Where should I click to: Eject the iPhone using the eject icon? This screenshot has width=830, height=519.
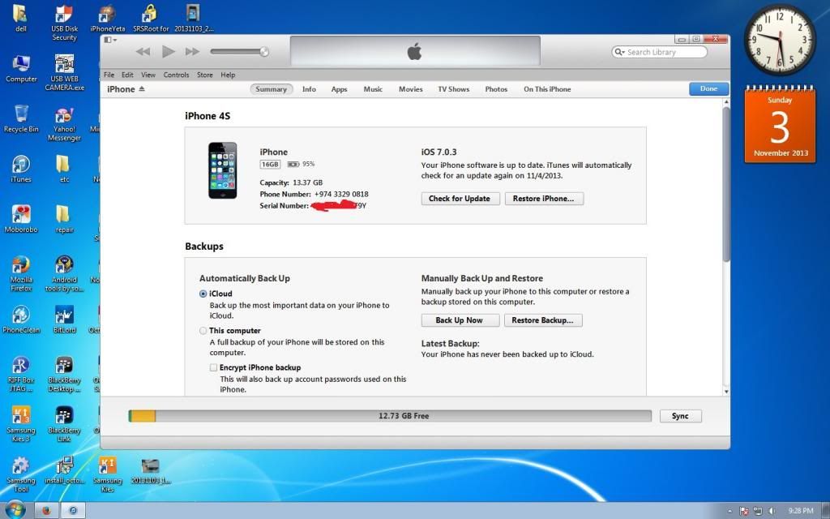pos(142,89)
